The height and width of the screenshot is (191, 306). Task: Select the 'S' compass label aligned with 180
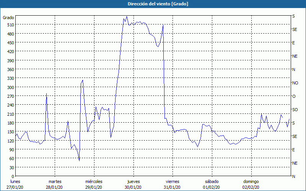tap(293, 123)
